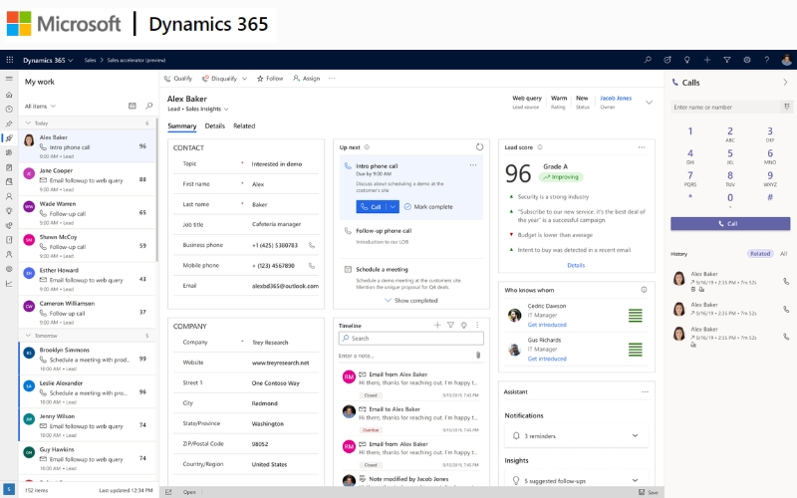Switch to the Details tab
797x498 pixels.
point(214,126)
